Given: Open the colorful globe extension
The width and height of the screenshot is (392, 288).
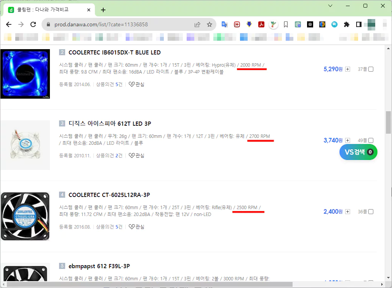Looking at the screenshot, I should [322, 24].
